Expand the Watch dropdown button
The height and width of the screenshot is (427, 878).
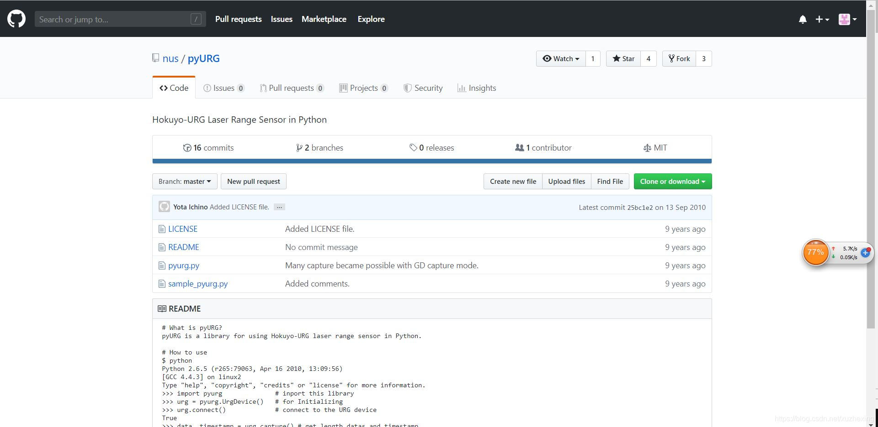point(561,58)
